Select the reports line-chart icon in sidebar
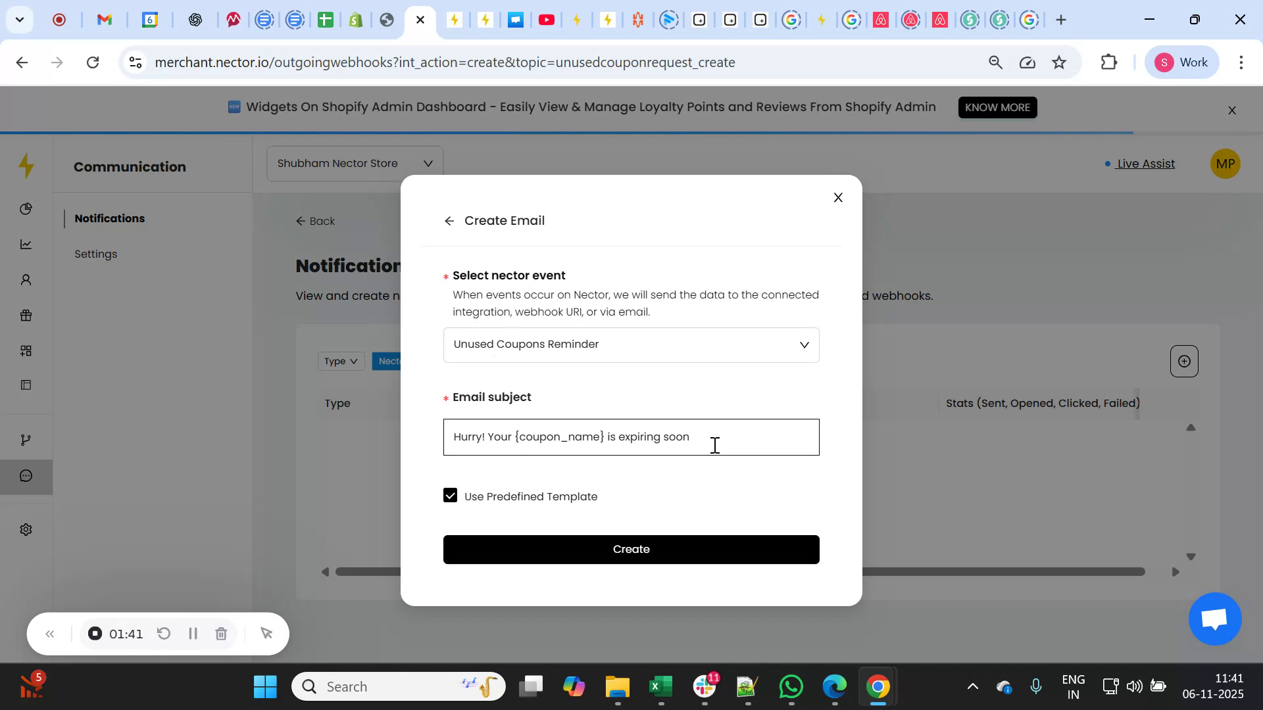Viewport: 1263px width, 710px height. tap(26, 244)
